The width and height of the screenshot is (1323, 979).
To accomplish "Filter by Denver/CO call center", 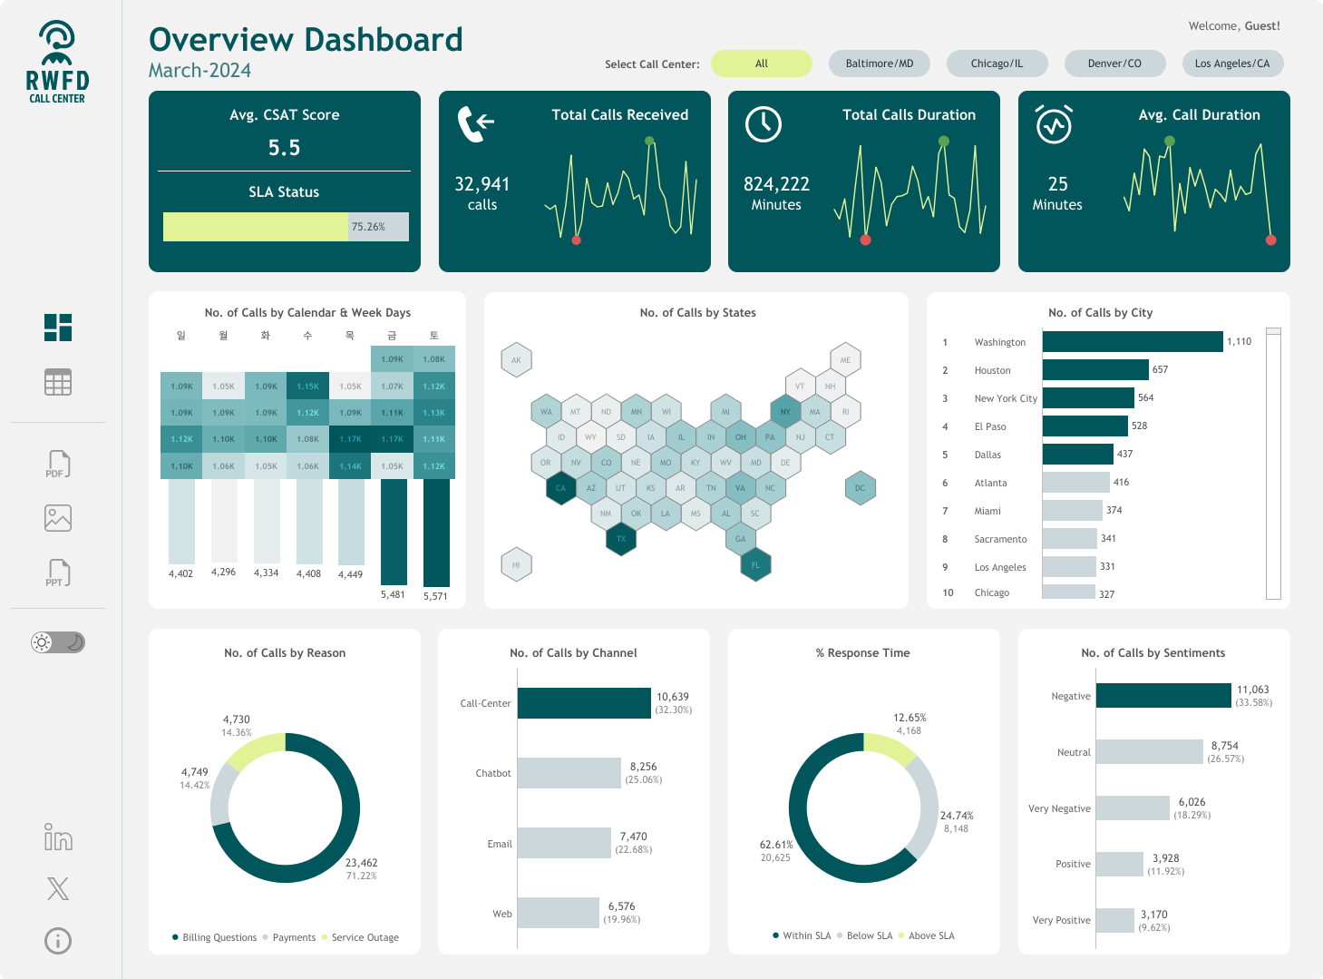I will tap(1115, 64).
